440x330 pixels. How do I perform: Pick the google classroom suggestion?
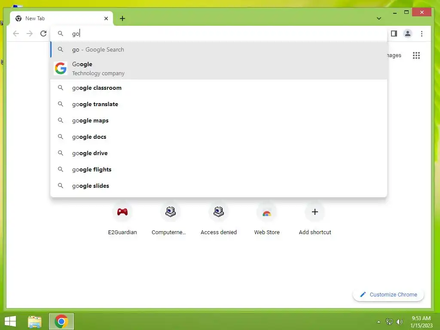(219, 88)
